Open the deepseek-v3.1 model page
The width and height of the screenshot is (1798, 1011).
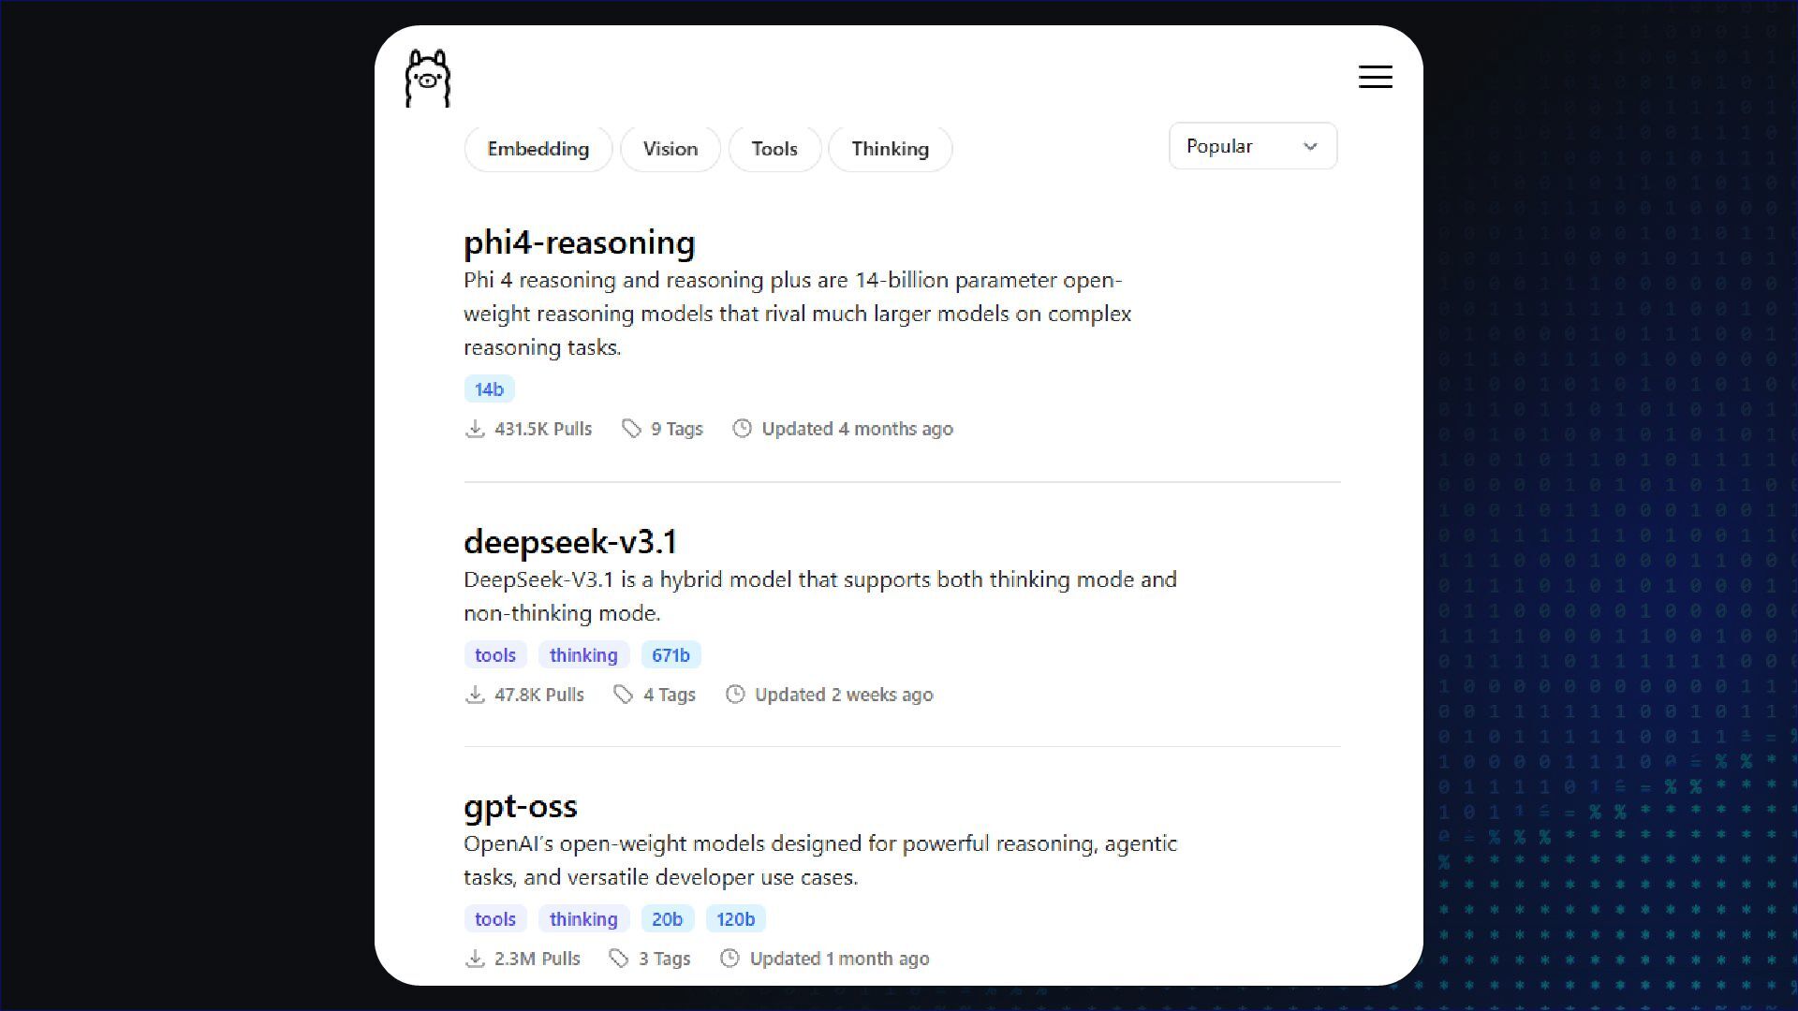(570, 542)
